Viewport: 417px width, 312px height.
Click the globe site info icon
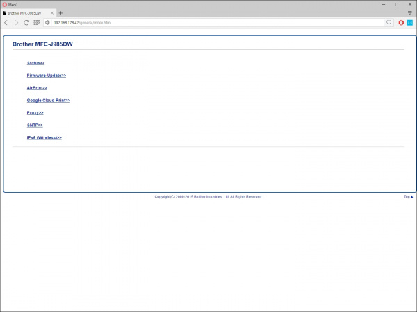(48, 22)
